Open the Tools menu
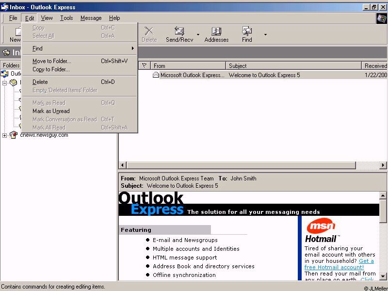The width and height of the screenshot is (388, 291). click(x=66, y=18)
